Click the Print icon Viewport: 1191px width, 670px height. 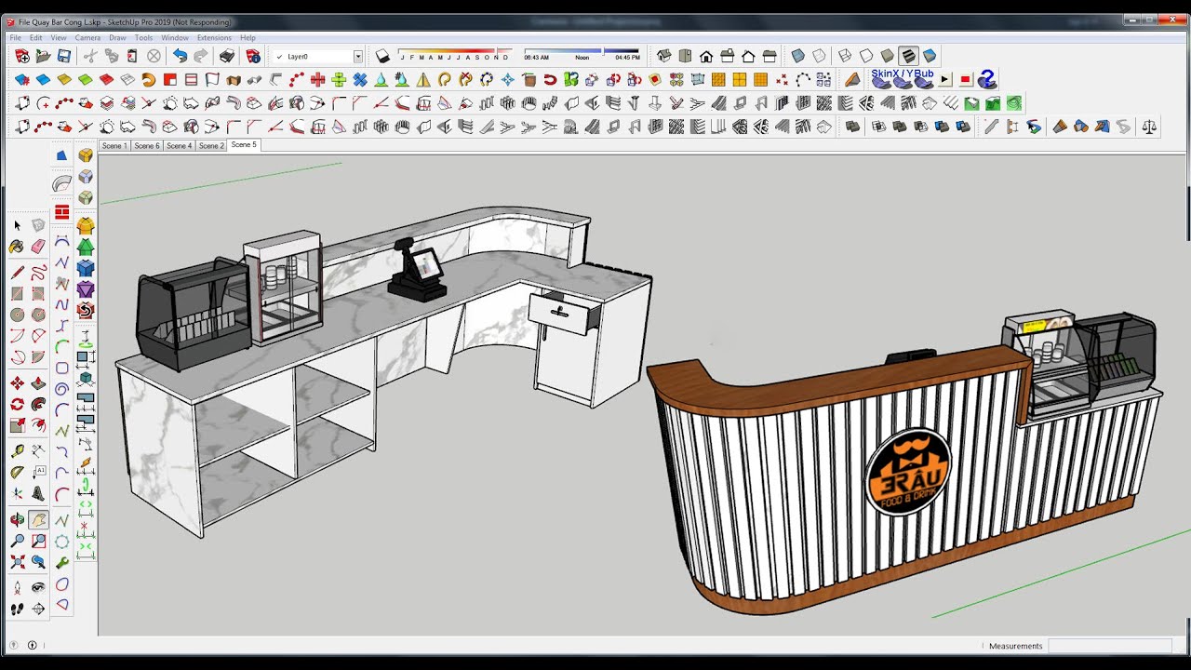(227, 57)
